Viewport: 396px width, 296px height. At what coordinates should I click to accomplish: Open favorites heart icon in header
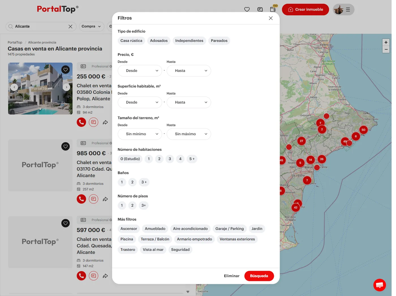(x=247, y=9)
